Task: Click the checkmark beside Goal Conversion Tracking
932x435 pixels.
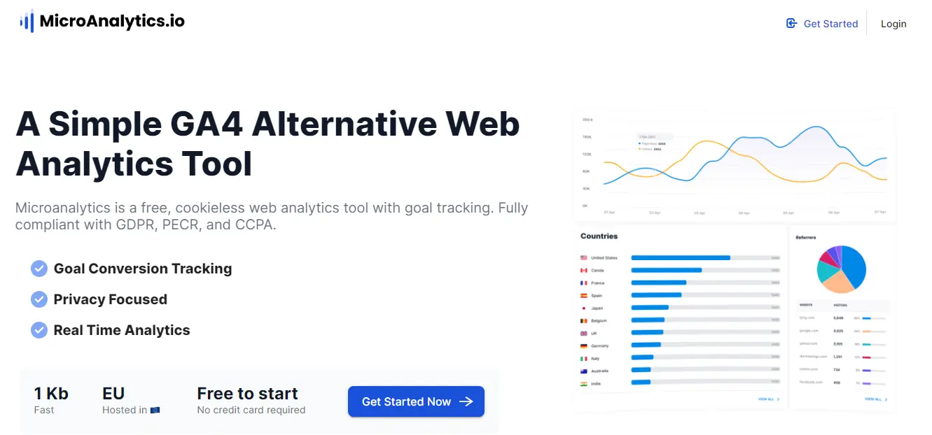Action: 39,269
